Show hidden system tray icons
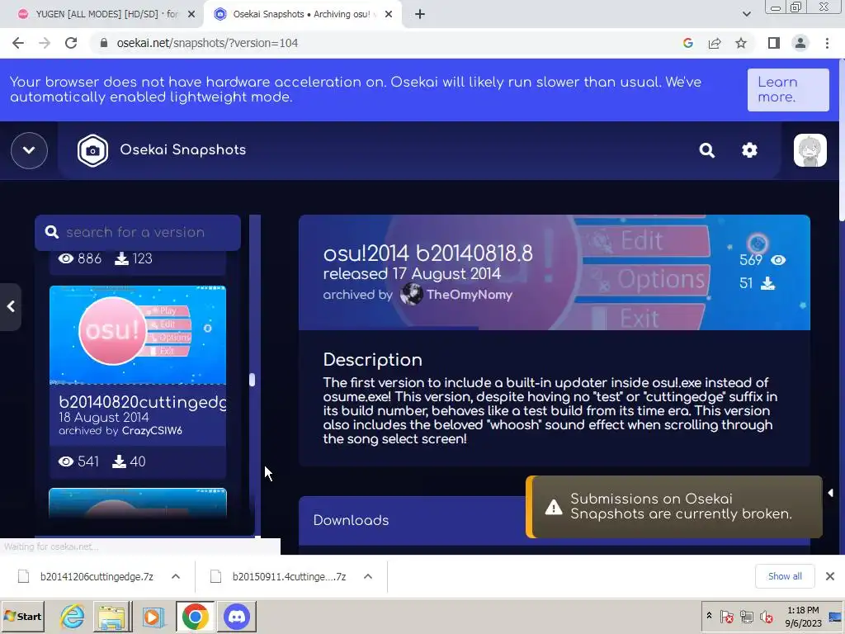Viewport: 845px width, 634px height. coord(709,616)
